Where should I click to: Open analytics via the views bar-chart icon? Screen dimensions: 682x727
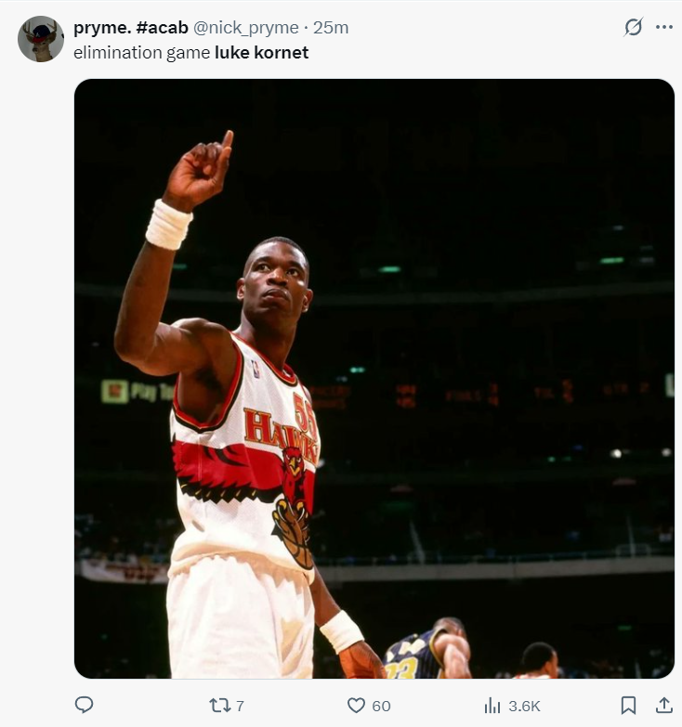click(x=492, y=706)
